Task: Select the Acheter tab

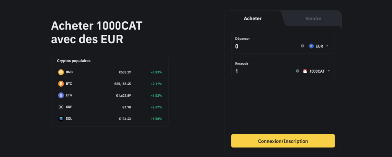Action: (253, 18)
